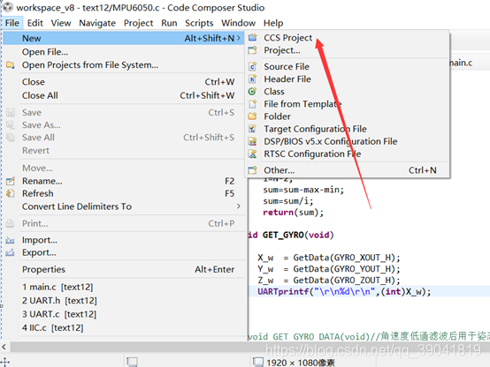This screenshot has width=490, height=367.
Task: Click the return(sum); code line
Action: pos(293,213)
